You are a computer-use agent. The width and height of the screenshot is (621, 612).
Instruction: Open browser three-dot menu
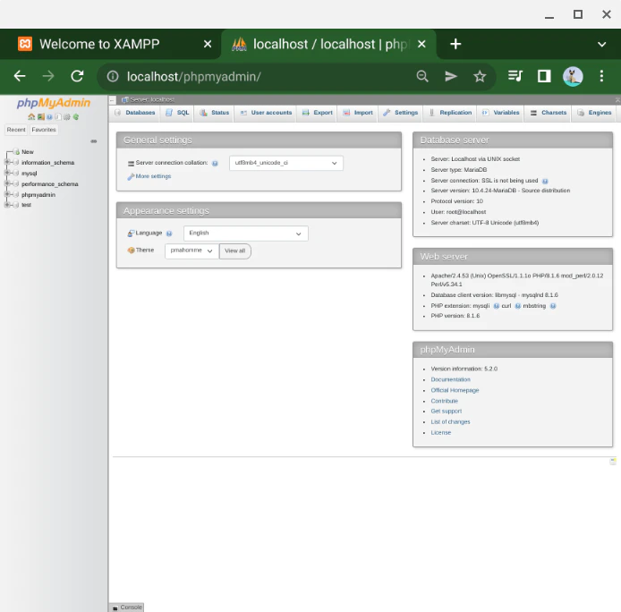pyautogui.click(x=601, y=76)
